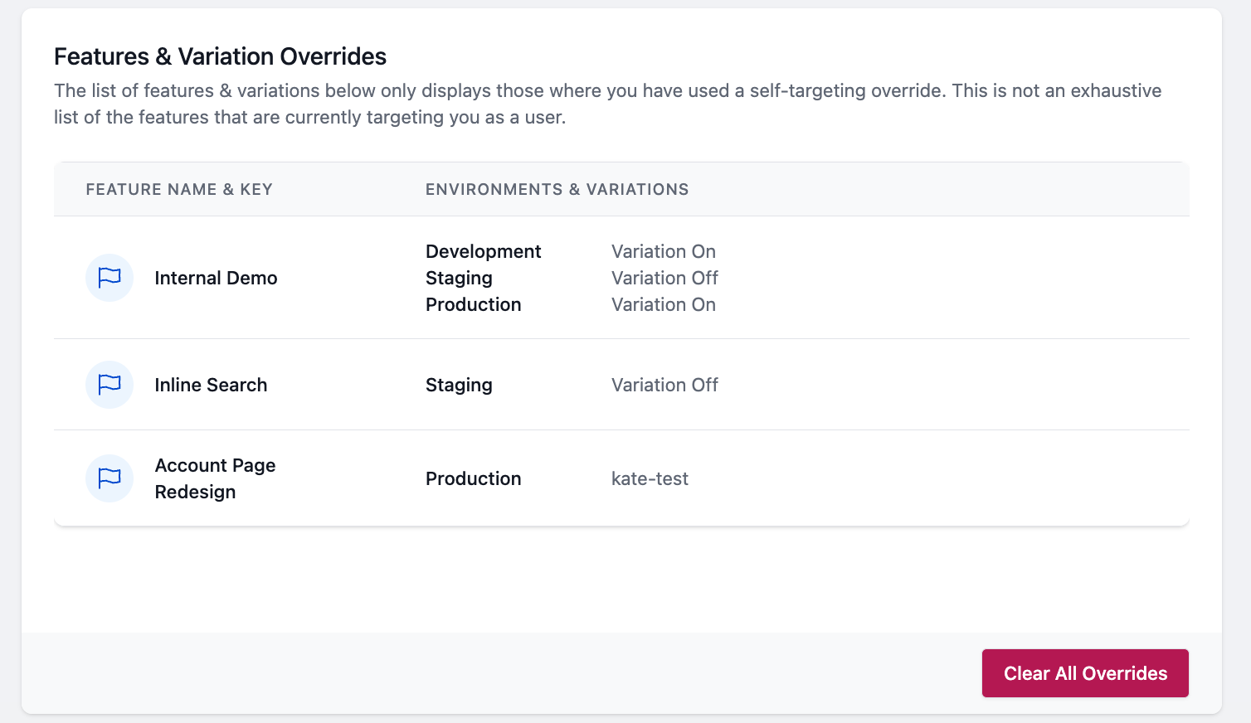The width and height of the screenshot is (1251, 723).
Task: Click Variation Off in Internal Demo row
Action: [664, 278]
